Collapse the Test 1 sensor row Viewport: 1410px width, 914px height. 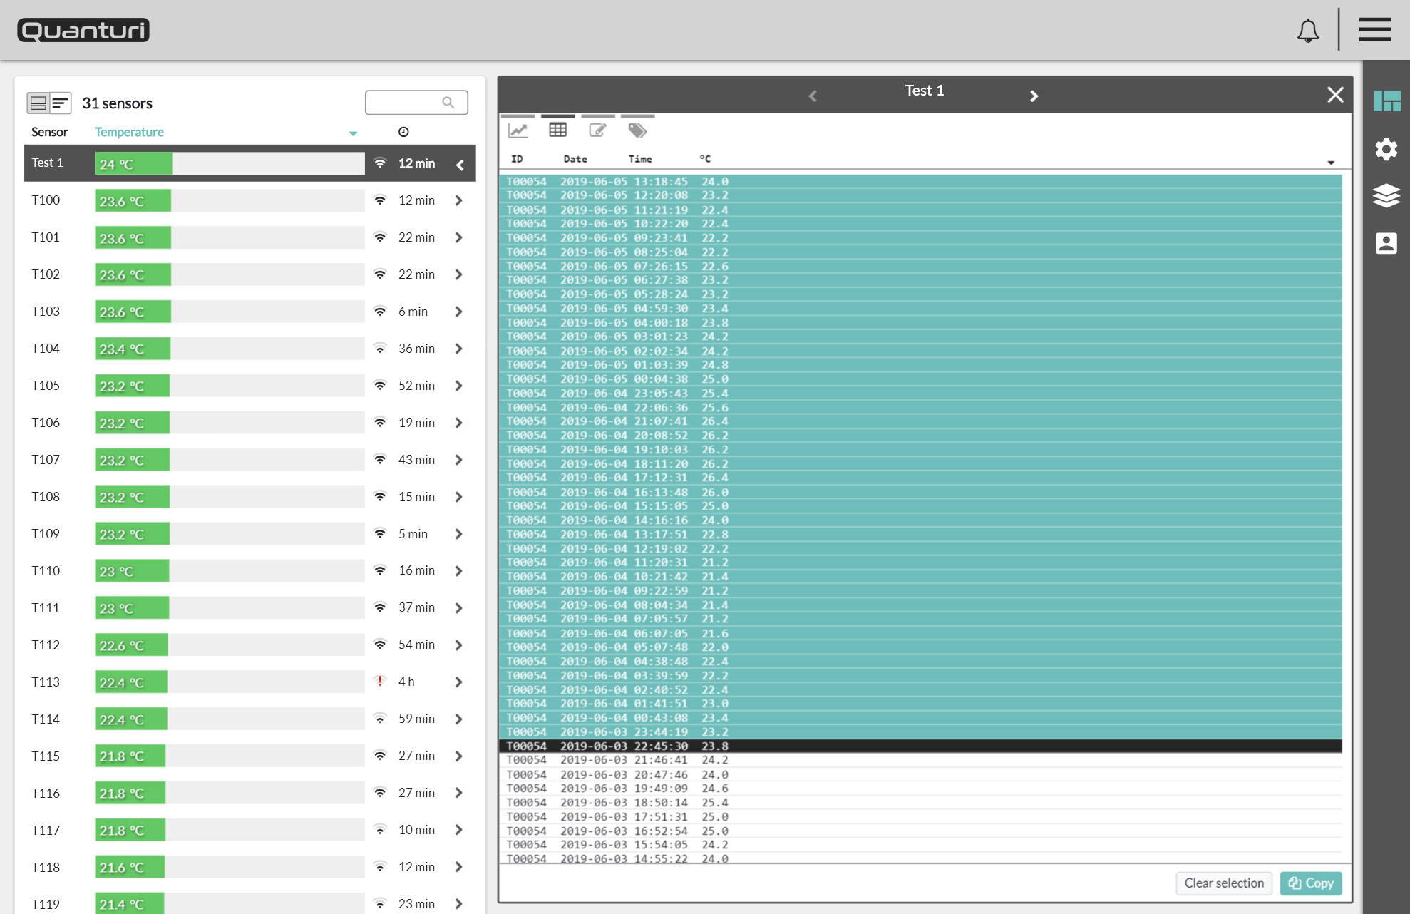[460, 164]
